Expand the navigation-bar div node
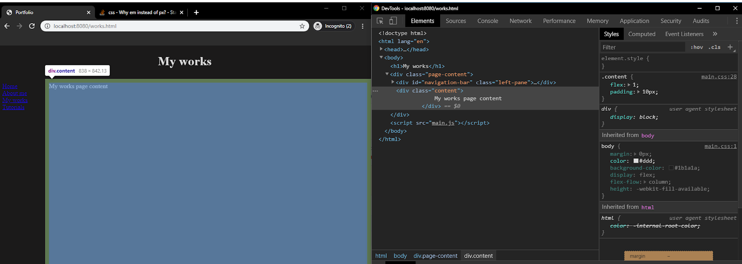 pyautogui.click(x=393, y=82)
